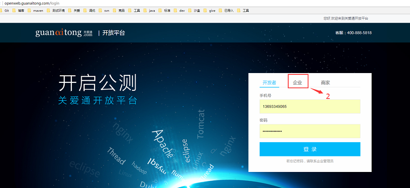Open the give bookmark folder
Image resolution: width=410 pixels, height=188 pixels.
pos(209,11)
